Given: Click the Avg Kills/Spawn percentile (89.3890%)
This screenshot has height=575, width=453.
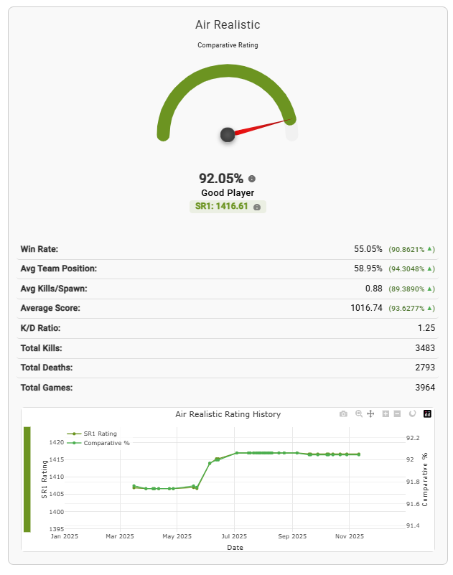Looking at the screenshot, I should [x=407, y=289].
